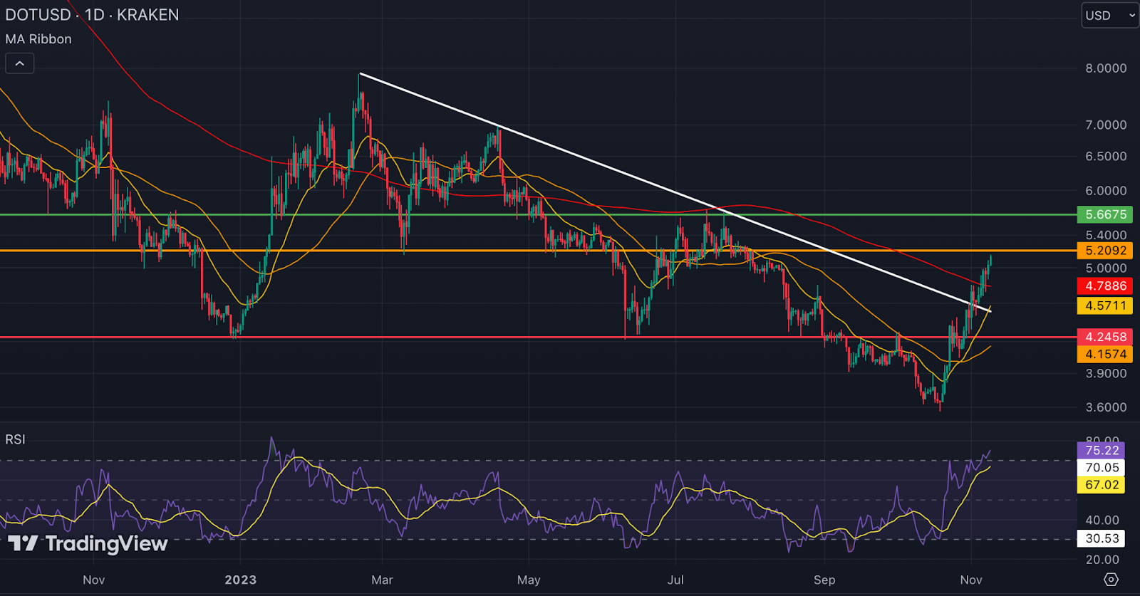1140x596 pixels.
Task: Click the 8.0000 price scale tick
Action: click(x=1106, y=68)
